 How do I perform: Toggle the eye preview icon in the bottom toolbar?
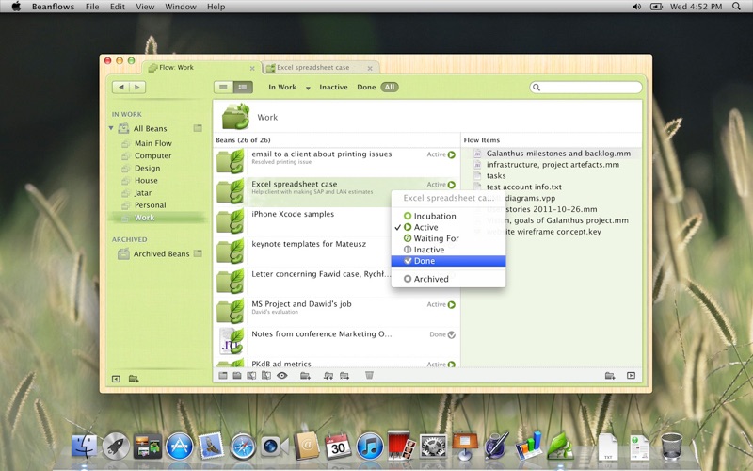281,375
